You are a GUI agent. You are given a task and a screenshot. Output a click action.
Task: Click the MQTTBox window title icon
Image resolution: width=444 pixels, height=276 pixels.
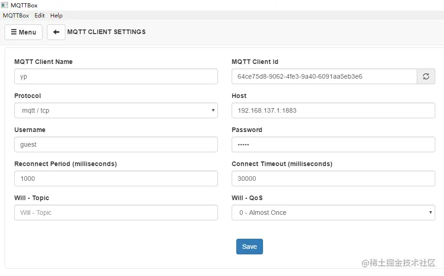point(5,5)
